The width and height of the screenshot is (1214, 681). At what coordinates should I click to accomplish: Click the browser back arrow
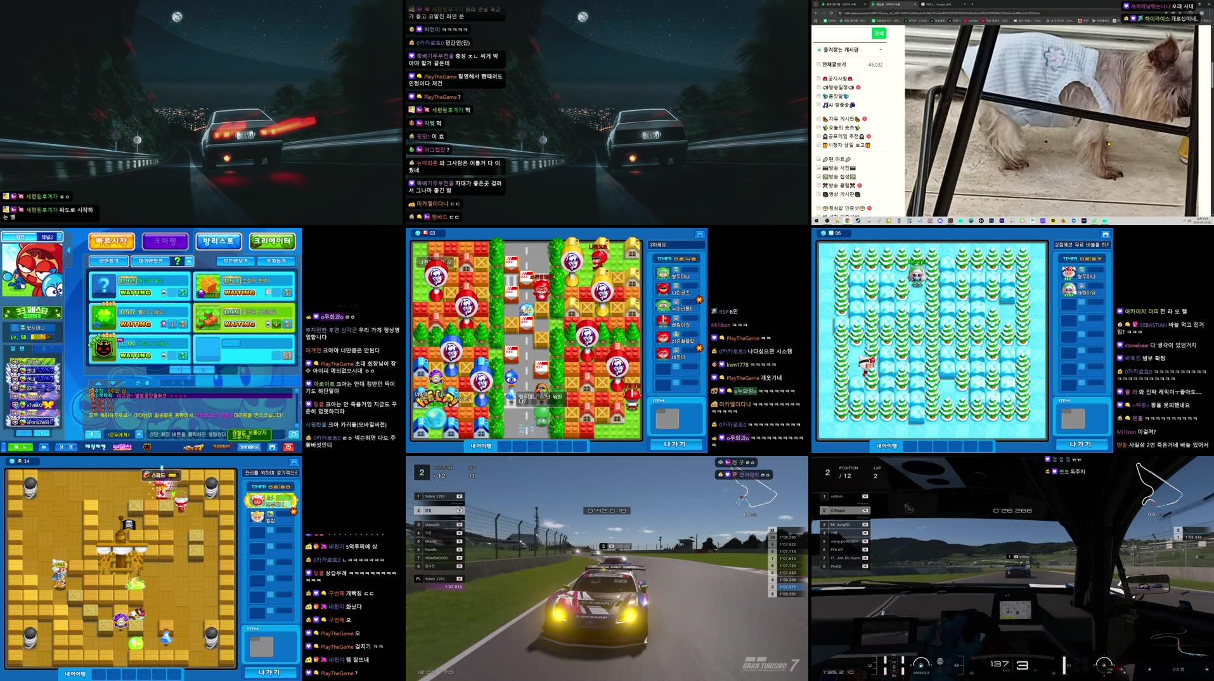coord(817,13)
